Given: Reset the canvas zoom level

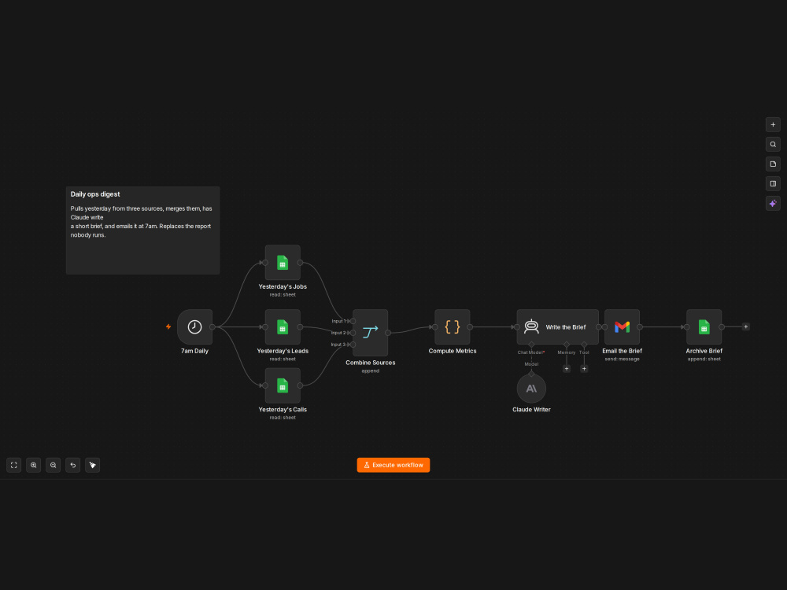Looking at the screenshot, I should click(72, 465).
